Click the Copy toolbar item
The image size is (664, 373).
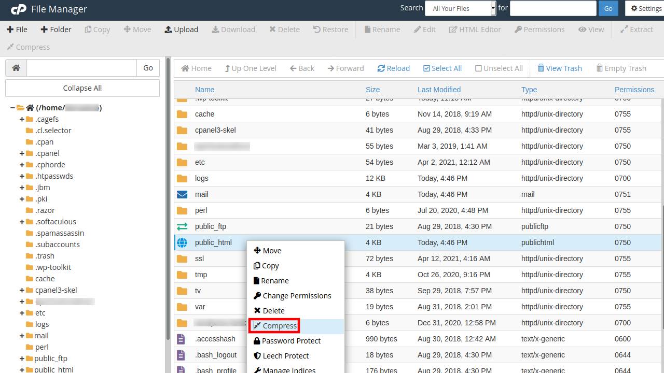click(x=98, y=30)
